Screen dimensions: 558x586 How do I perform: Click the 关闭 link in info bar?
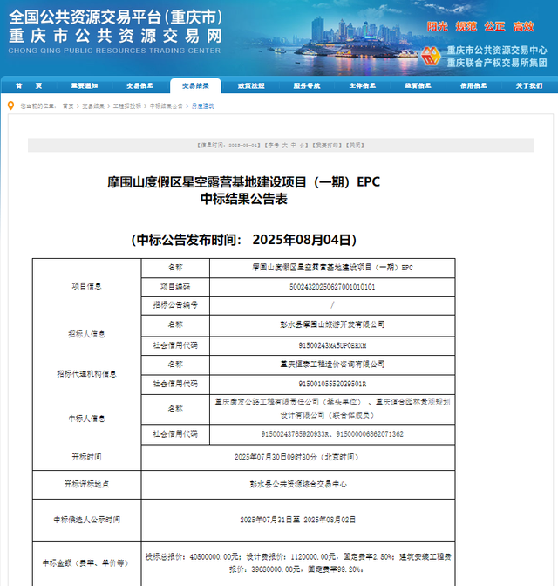[355, 145]
